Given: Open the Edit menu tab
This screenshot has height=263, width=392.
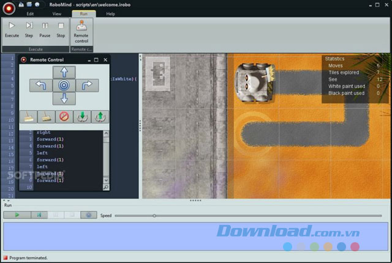Looking at the screenshot, I should click(30, 13).
